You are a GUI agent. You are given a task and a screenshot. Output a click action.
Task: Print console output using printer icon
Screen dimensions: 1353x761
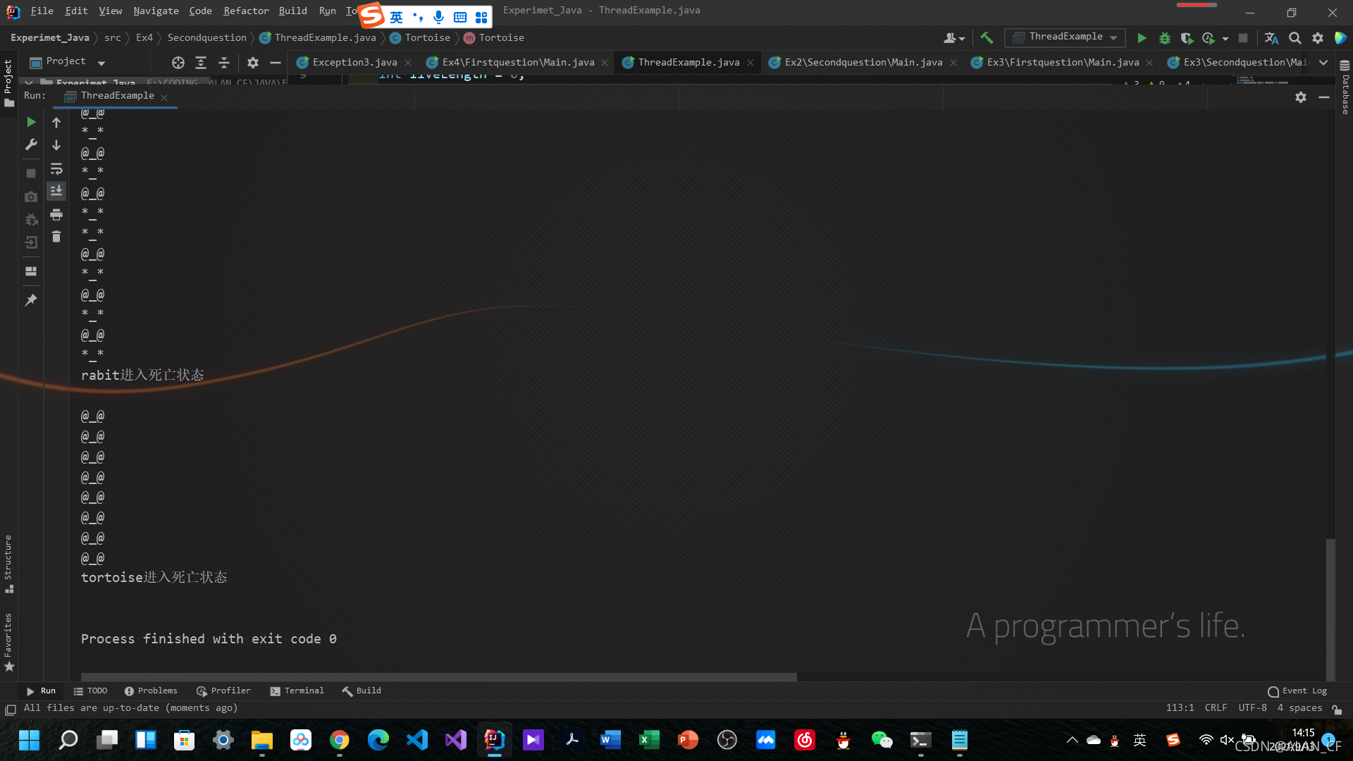56,214
